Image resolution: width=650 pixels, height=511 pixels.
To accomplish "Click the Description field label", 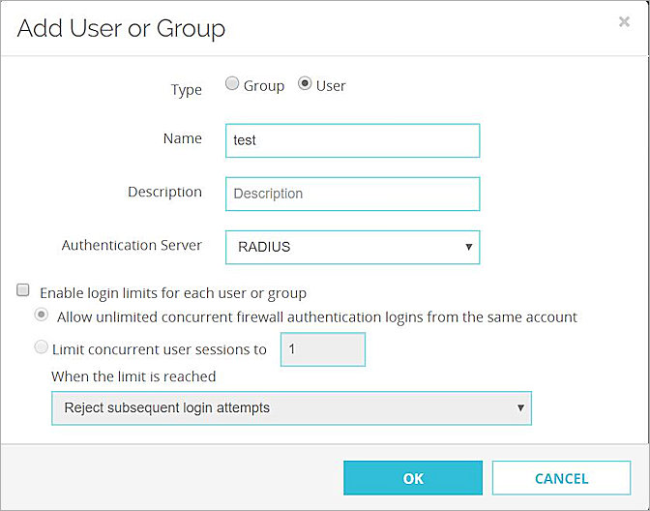I will coord(164,192).
